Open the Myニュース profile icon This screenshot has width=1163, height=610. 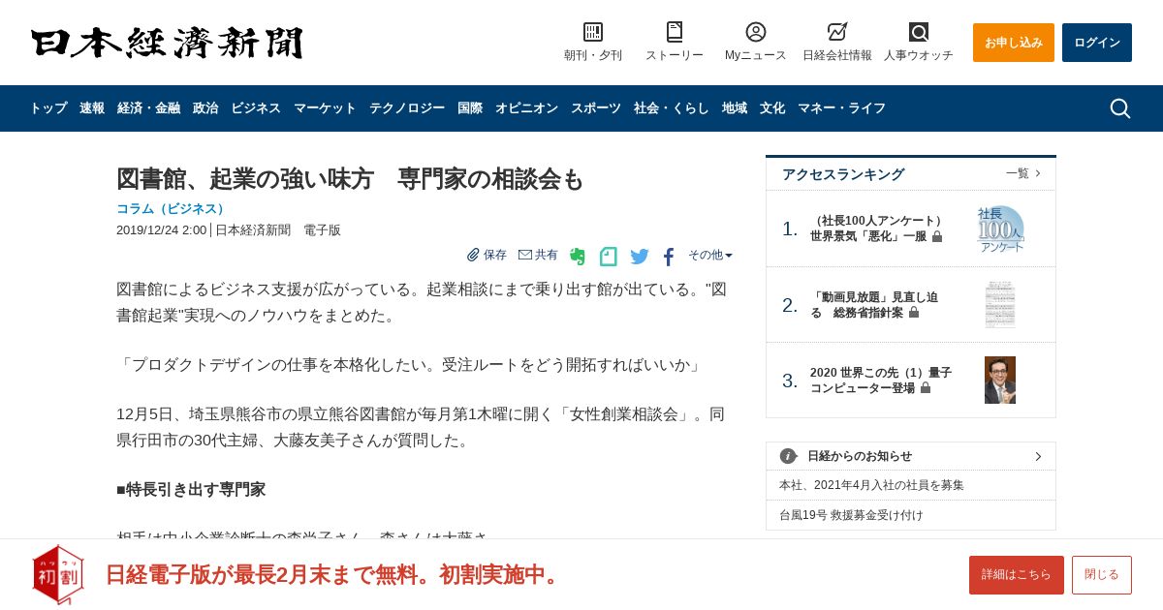756,32
